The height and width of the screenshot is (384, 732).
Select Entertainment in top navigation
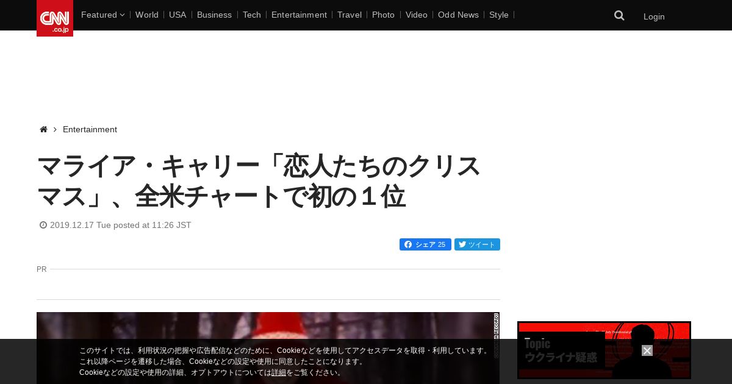(299, 15)
